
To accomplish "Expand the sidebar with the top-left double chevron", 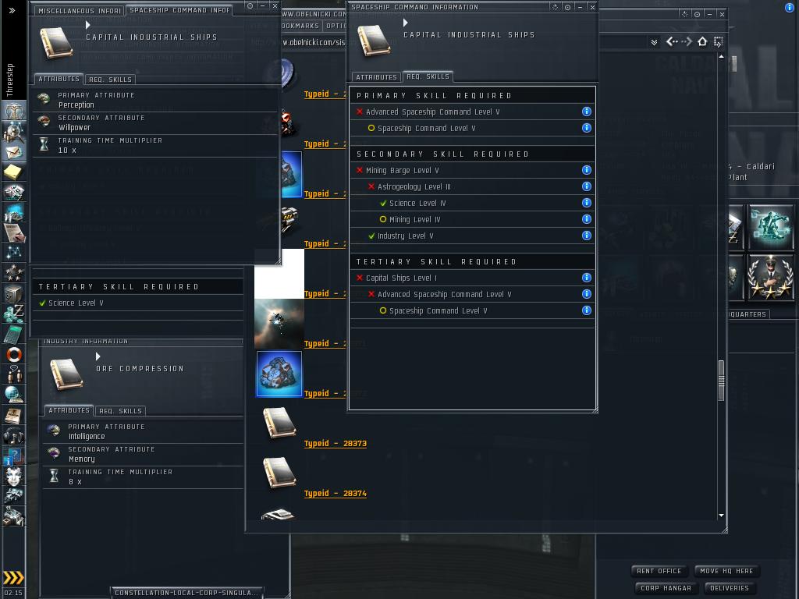I will (12, 10).
